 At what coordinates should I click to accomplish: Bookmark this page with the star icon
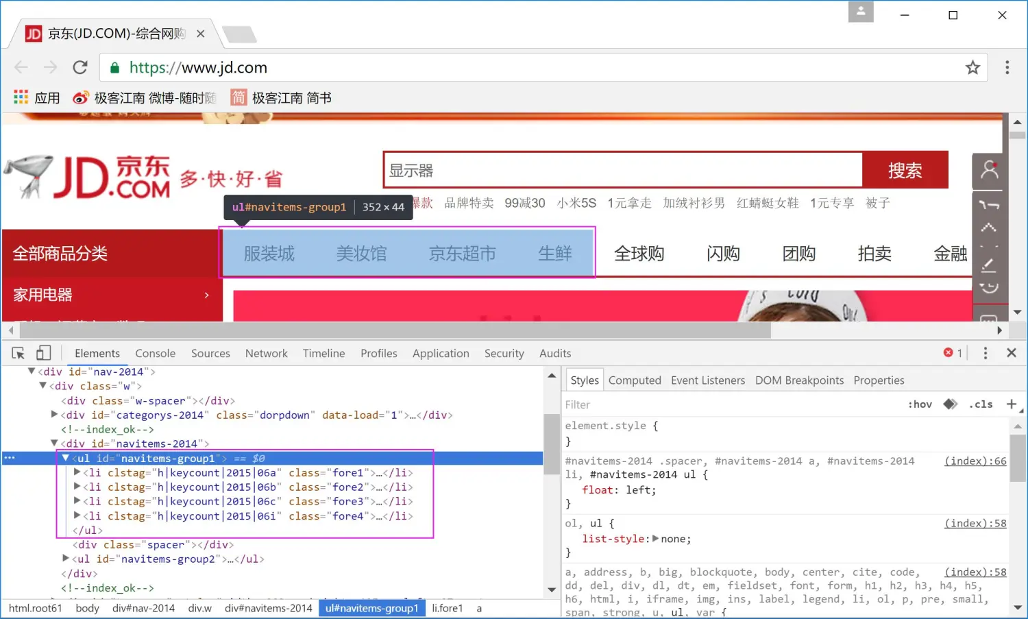pos(972,67)
